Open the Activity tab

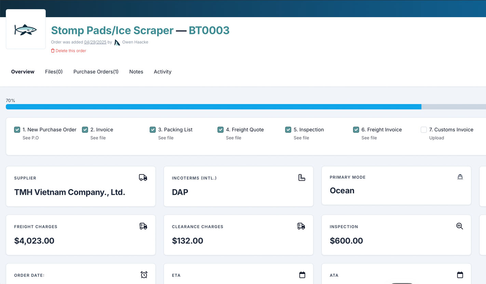(x=162, y=72)
